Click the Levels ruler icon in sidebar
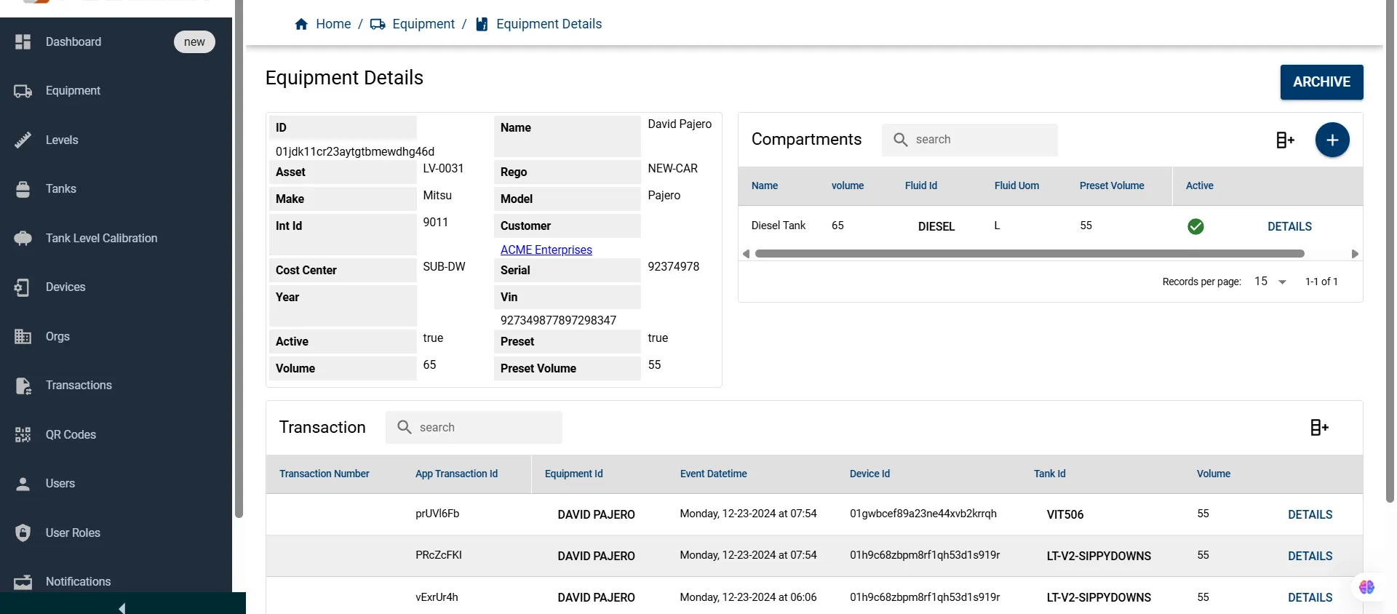The width and height of the screenshot is (1397, 614). coord(23,140)
